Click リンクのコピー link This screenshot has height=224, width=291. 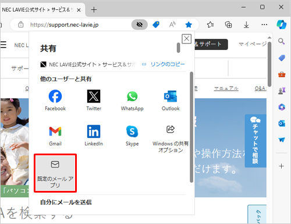[x=164, y=64]
